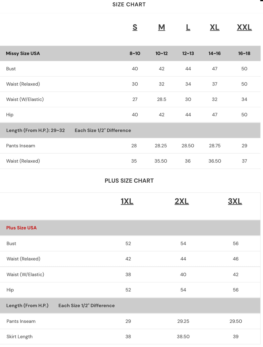Screen dimensions: 263x347
Task: Click the 1XL plus size header
Action: [127, 201]
